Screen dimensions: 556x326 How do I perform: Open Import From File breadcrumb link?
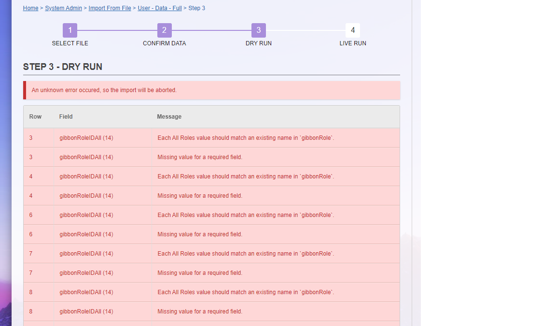point(110,8)
